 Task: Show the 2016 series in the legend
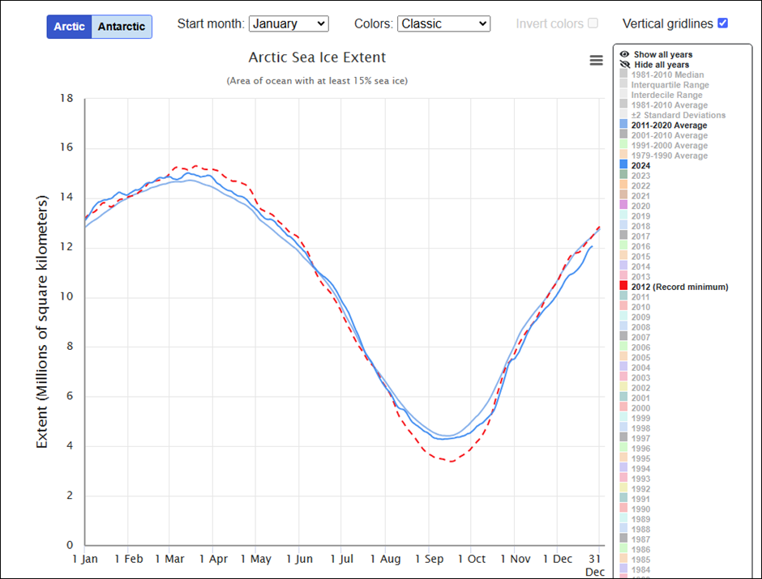click(640, 246)
